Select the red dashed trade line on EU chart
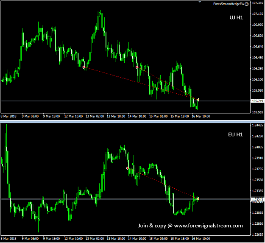Image resolution: width=265 pixels, height=243 pixels. 162,183
